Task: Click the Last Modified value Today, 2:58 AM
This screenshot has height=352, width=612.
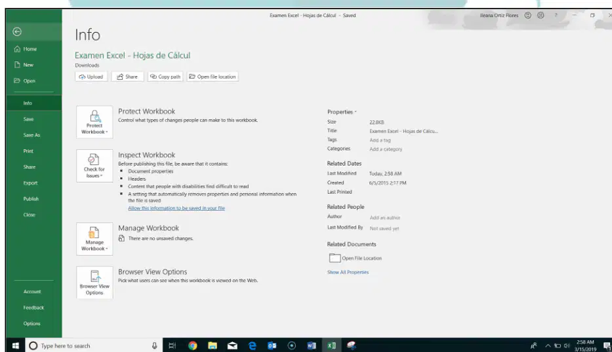Action: (385, 173)
